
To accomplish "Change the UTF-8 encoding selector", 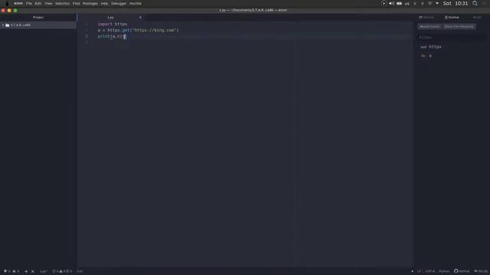I will [x=430, y=271].
